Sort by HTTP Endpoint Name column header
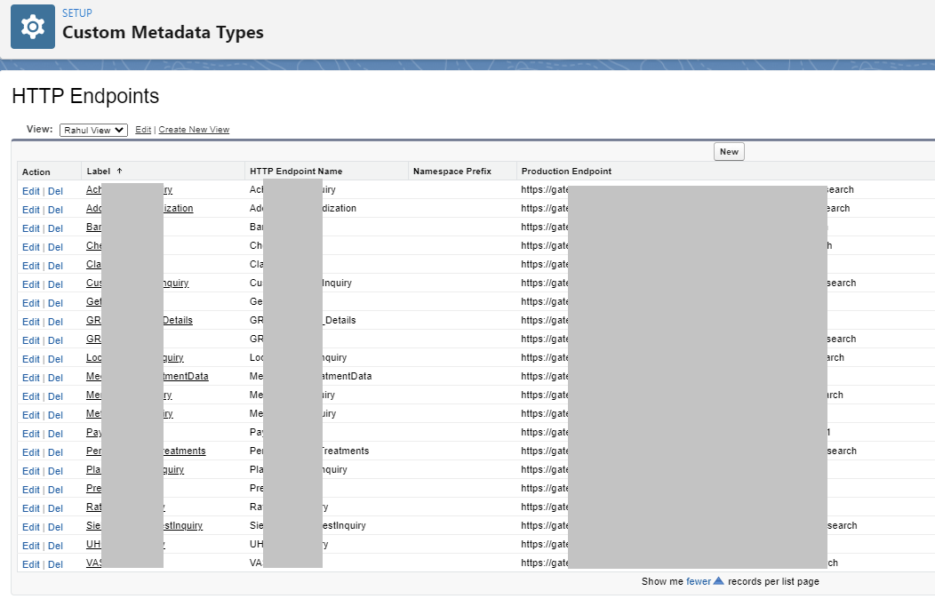Screen dimensions: 935x599 pyautogui.click(x=296, y=172)
